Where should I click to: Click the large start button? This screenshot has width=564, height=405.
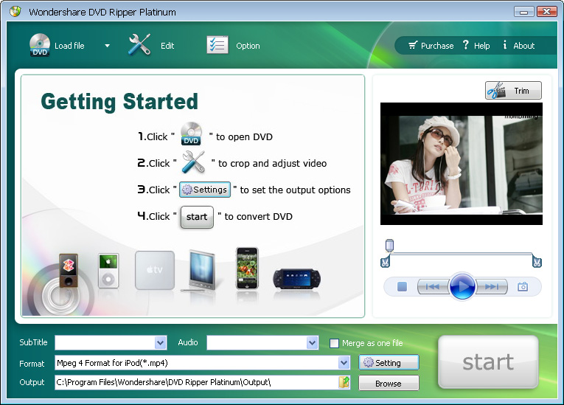488,362
